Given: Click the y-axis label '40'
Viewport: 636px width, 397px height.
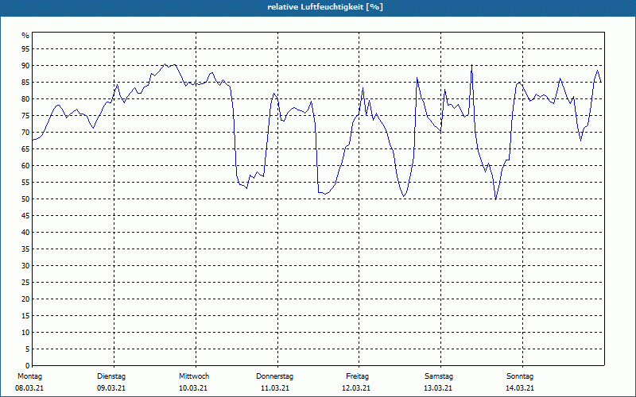Looking at the screenshot, I should click(x=25, y=233).
